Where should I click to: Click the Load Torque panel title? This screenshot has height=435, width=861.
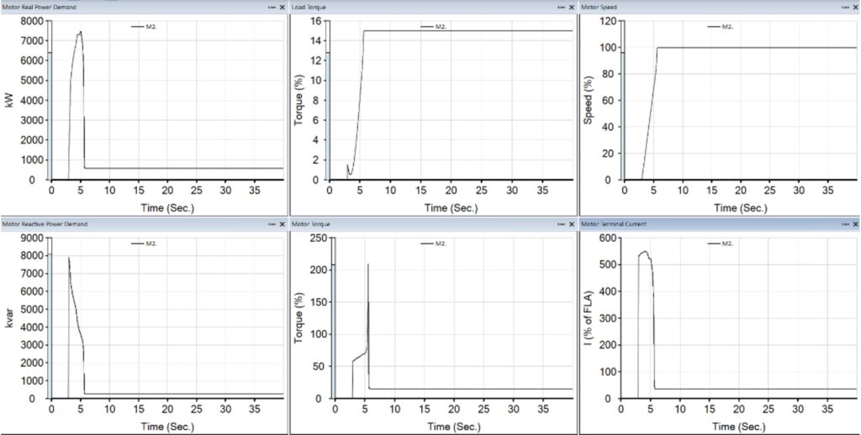click(310, 8)
